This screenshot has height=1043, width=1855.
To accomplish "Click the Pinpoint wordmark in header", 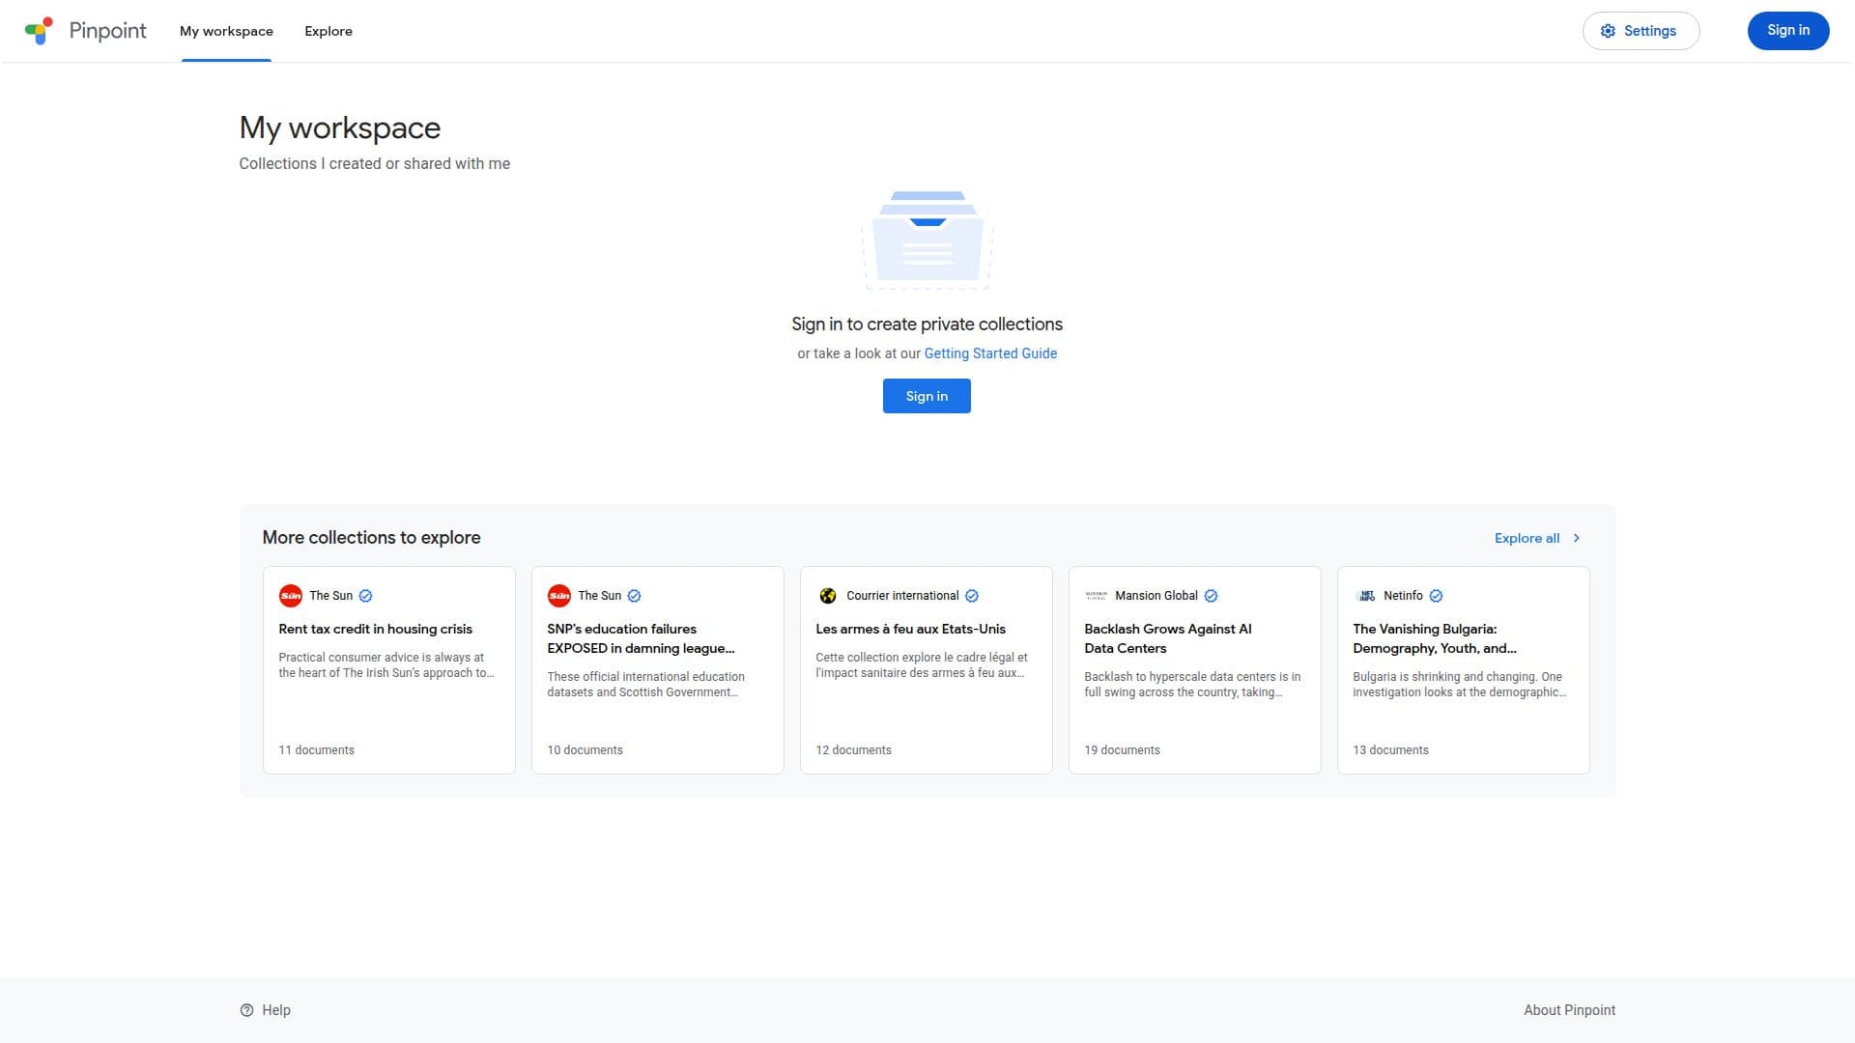I will (107, 31).
